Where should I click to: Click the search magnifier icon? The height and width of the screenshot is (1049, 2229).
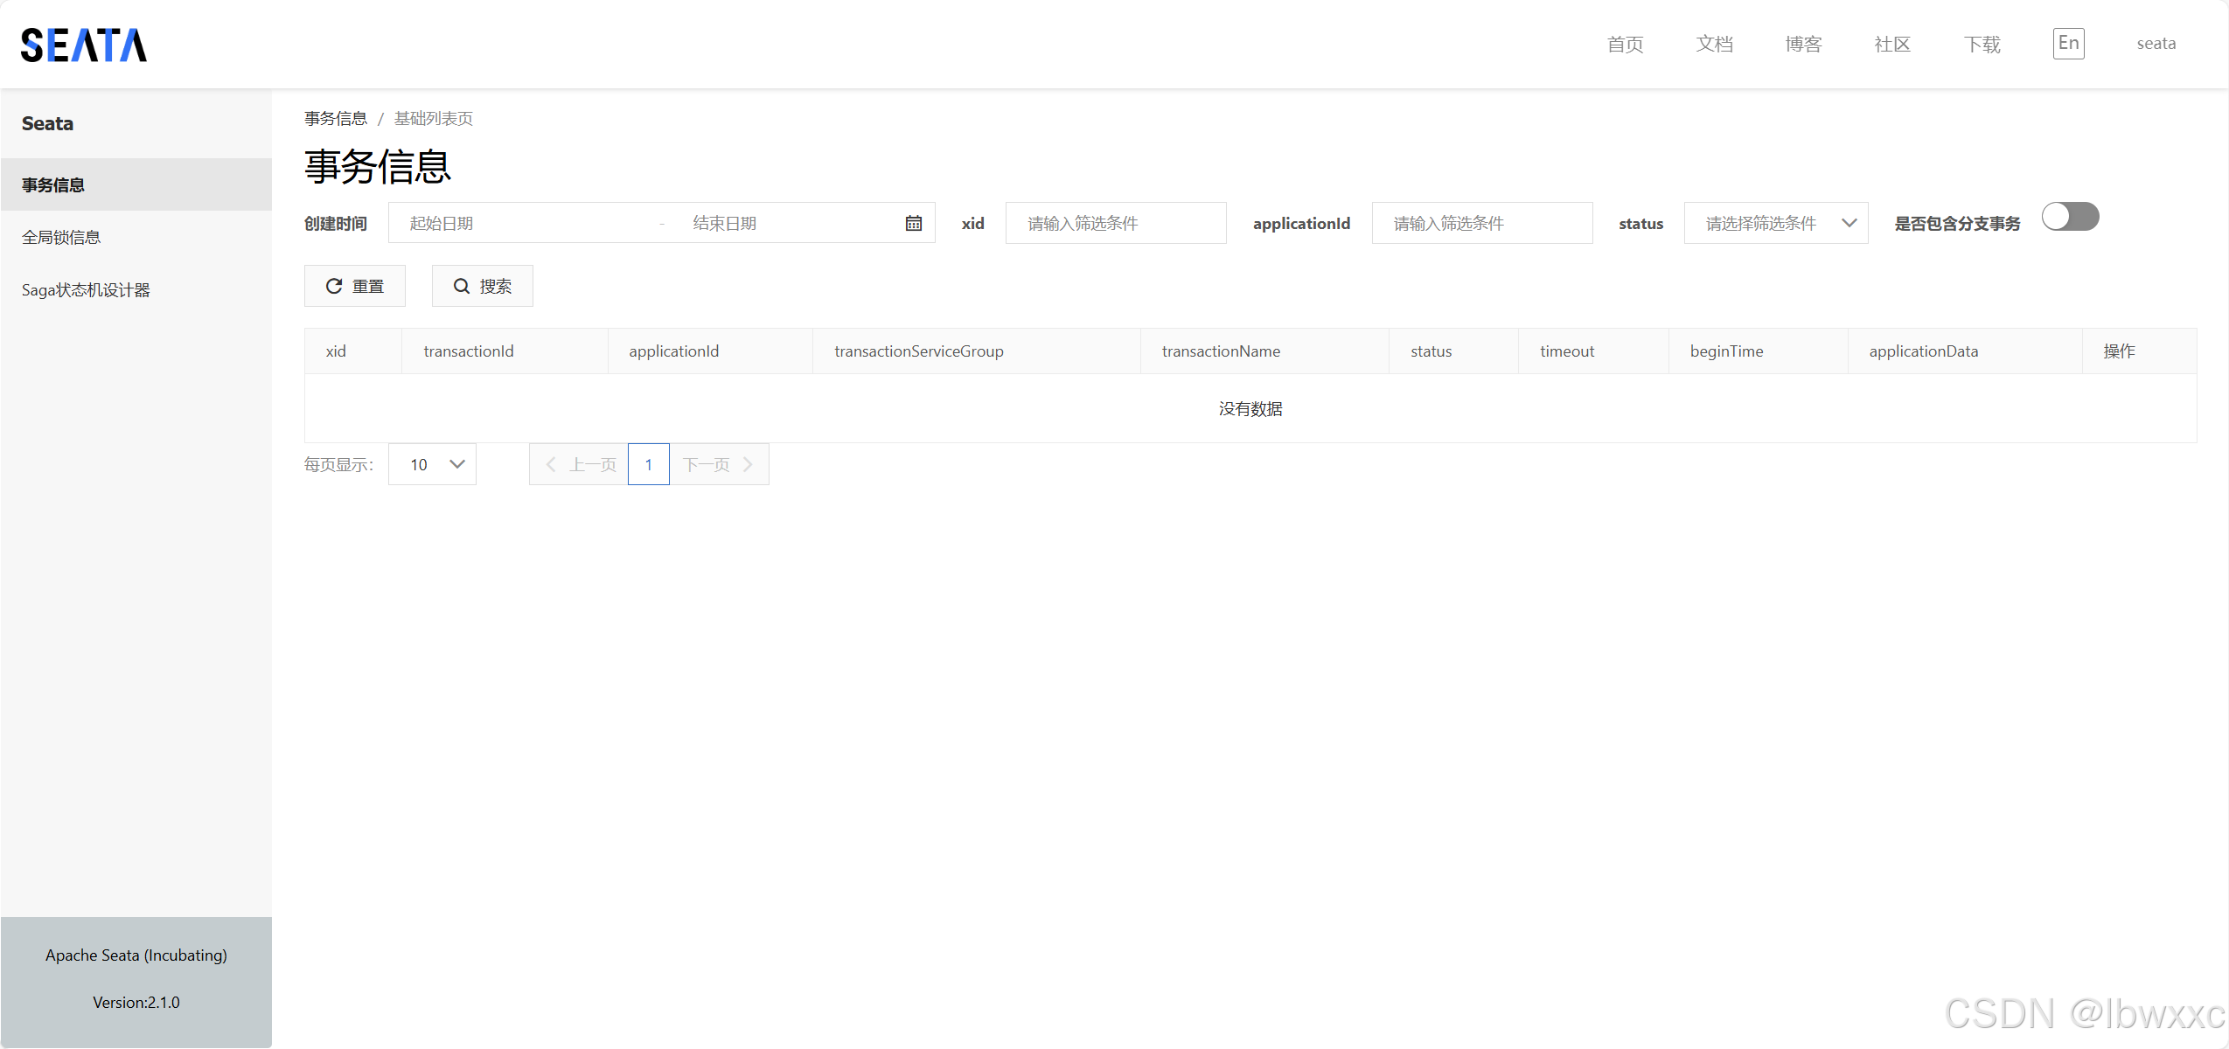[462, 286]
